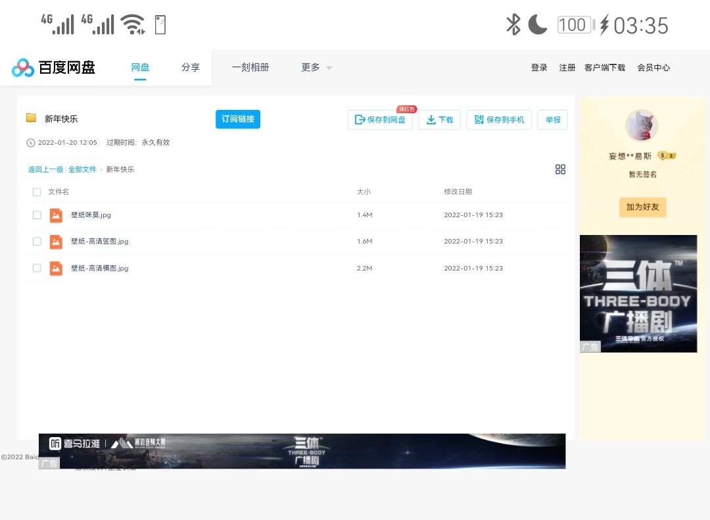Click 全部文件 breadcrumb link
710x520 pixels.
[x=82, y=170]
